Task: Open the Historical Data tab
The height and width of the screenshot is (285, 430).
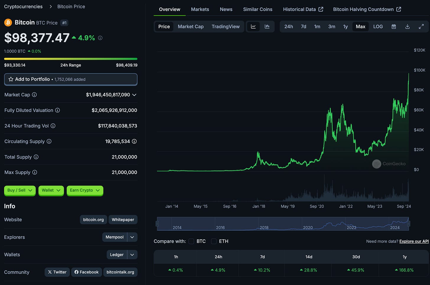Action: coord(303,9)
